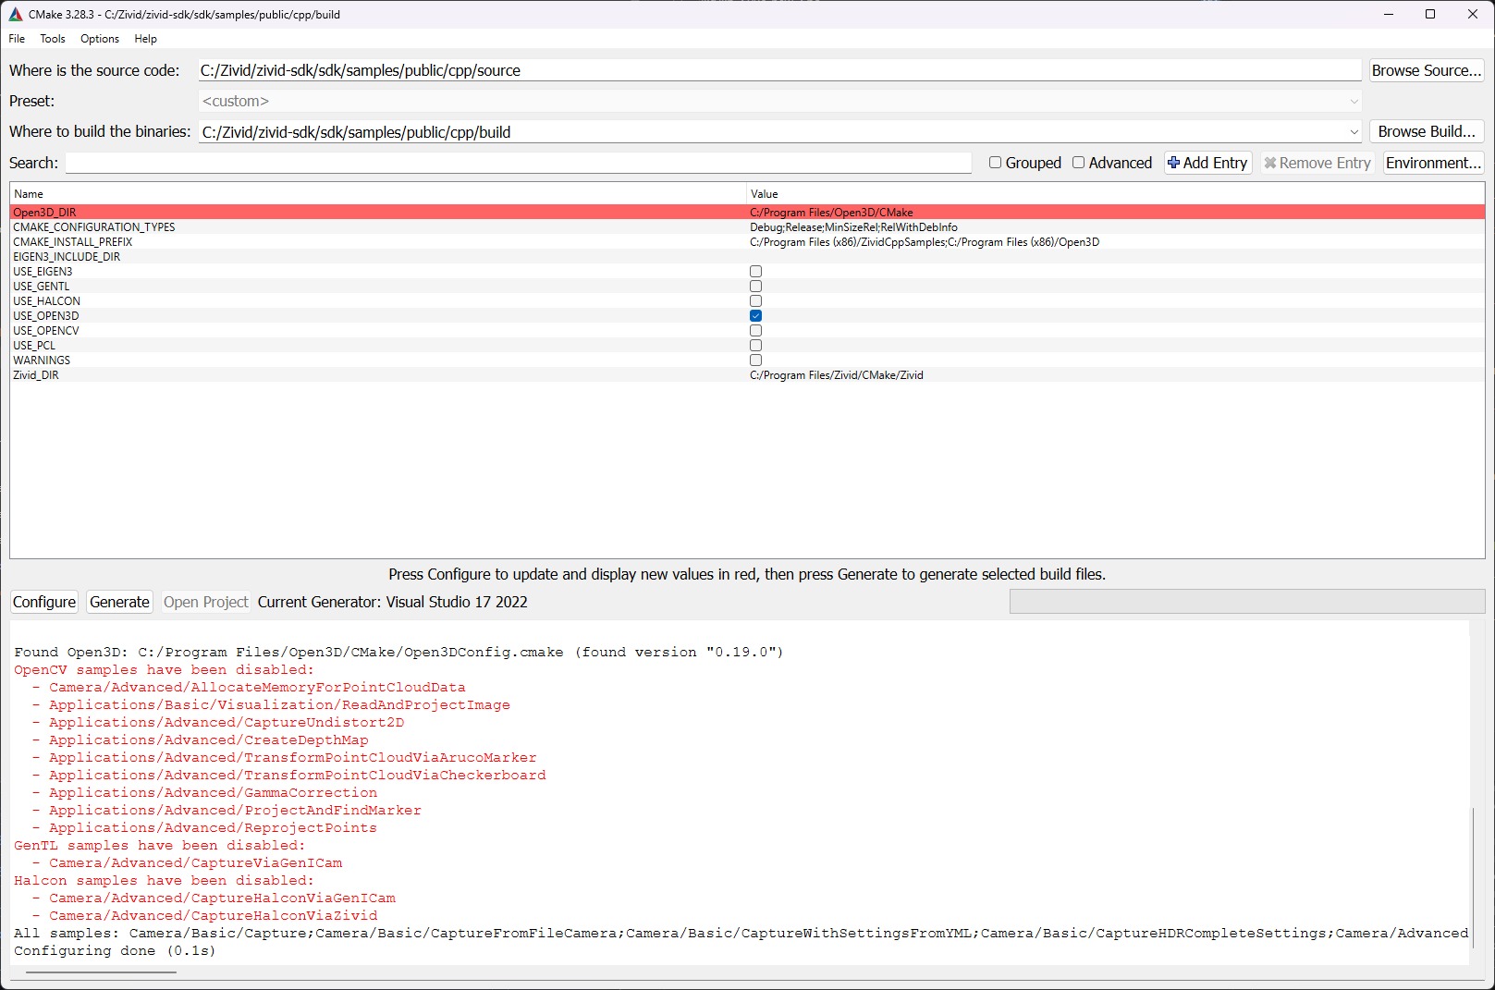Screen dimensions: 1495x990
Task: Click the CMake logo in title bar
Action: click(x=15, y=14)
